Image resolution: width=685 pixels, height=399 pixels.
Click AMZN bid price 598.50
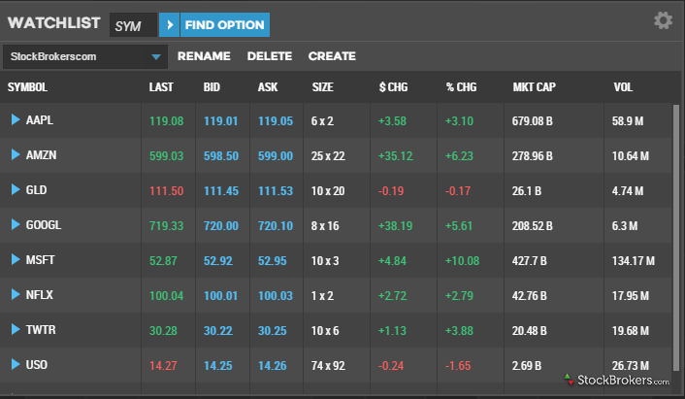[x=221, y=156]
